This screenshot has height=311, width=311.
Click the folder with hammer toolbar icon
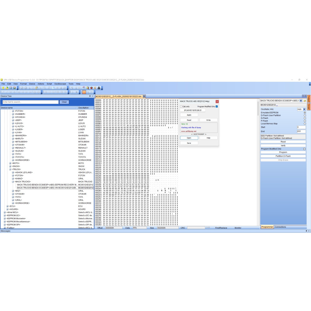87,88
